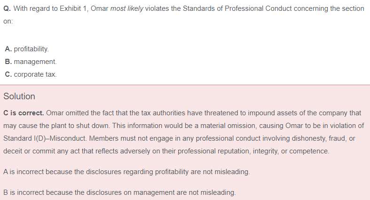
Task: Select answer option A profitability
Action: click(27, 49)
